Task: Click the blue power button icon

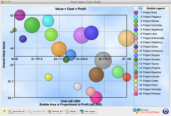Action: click(x=165, y=111)
